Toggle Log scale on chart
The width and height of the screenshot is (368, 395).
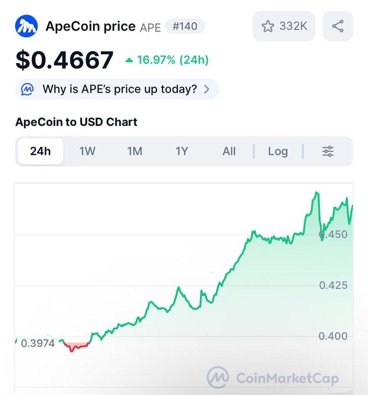coord(277,151)
